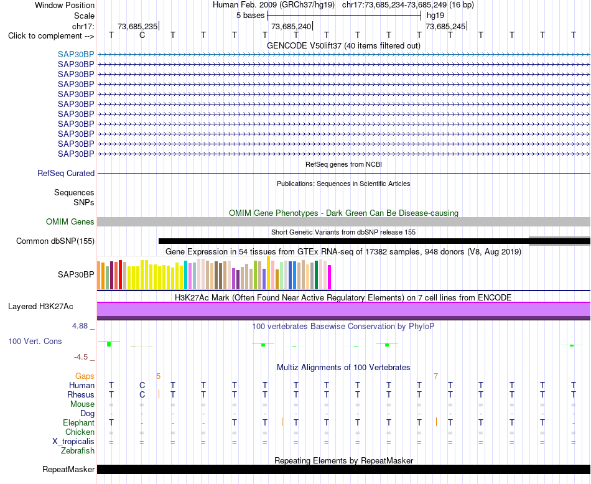Open 'Gene Expression in 54 tissues' track title
Image resolution: width=591 pixels, height=484 pixels.
pyautogui.click(x=343, y=251)
